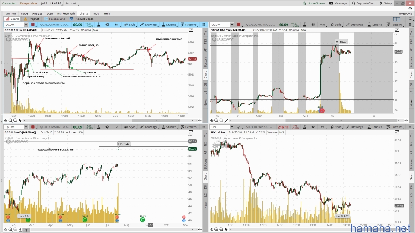Image resolution: width=415 pixels, height=233 pixels.
Task: Zoom in on the QCOM 1m chart
Action: 10,120
